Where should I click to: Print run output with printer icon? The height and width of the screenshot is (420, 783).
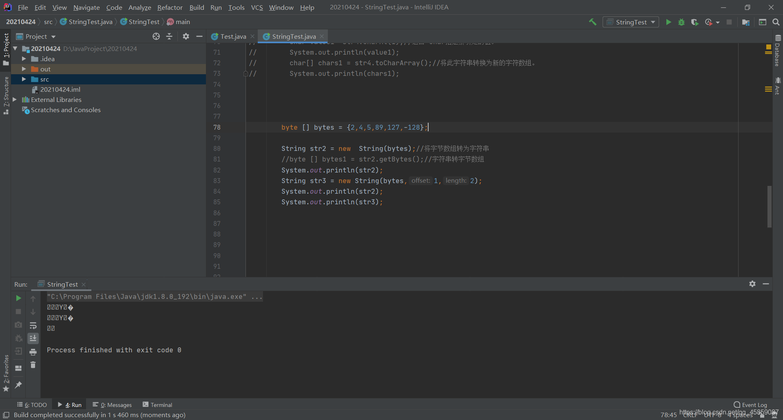[x=33, y=352]
